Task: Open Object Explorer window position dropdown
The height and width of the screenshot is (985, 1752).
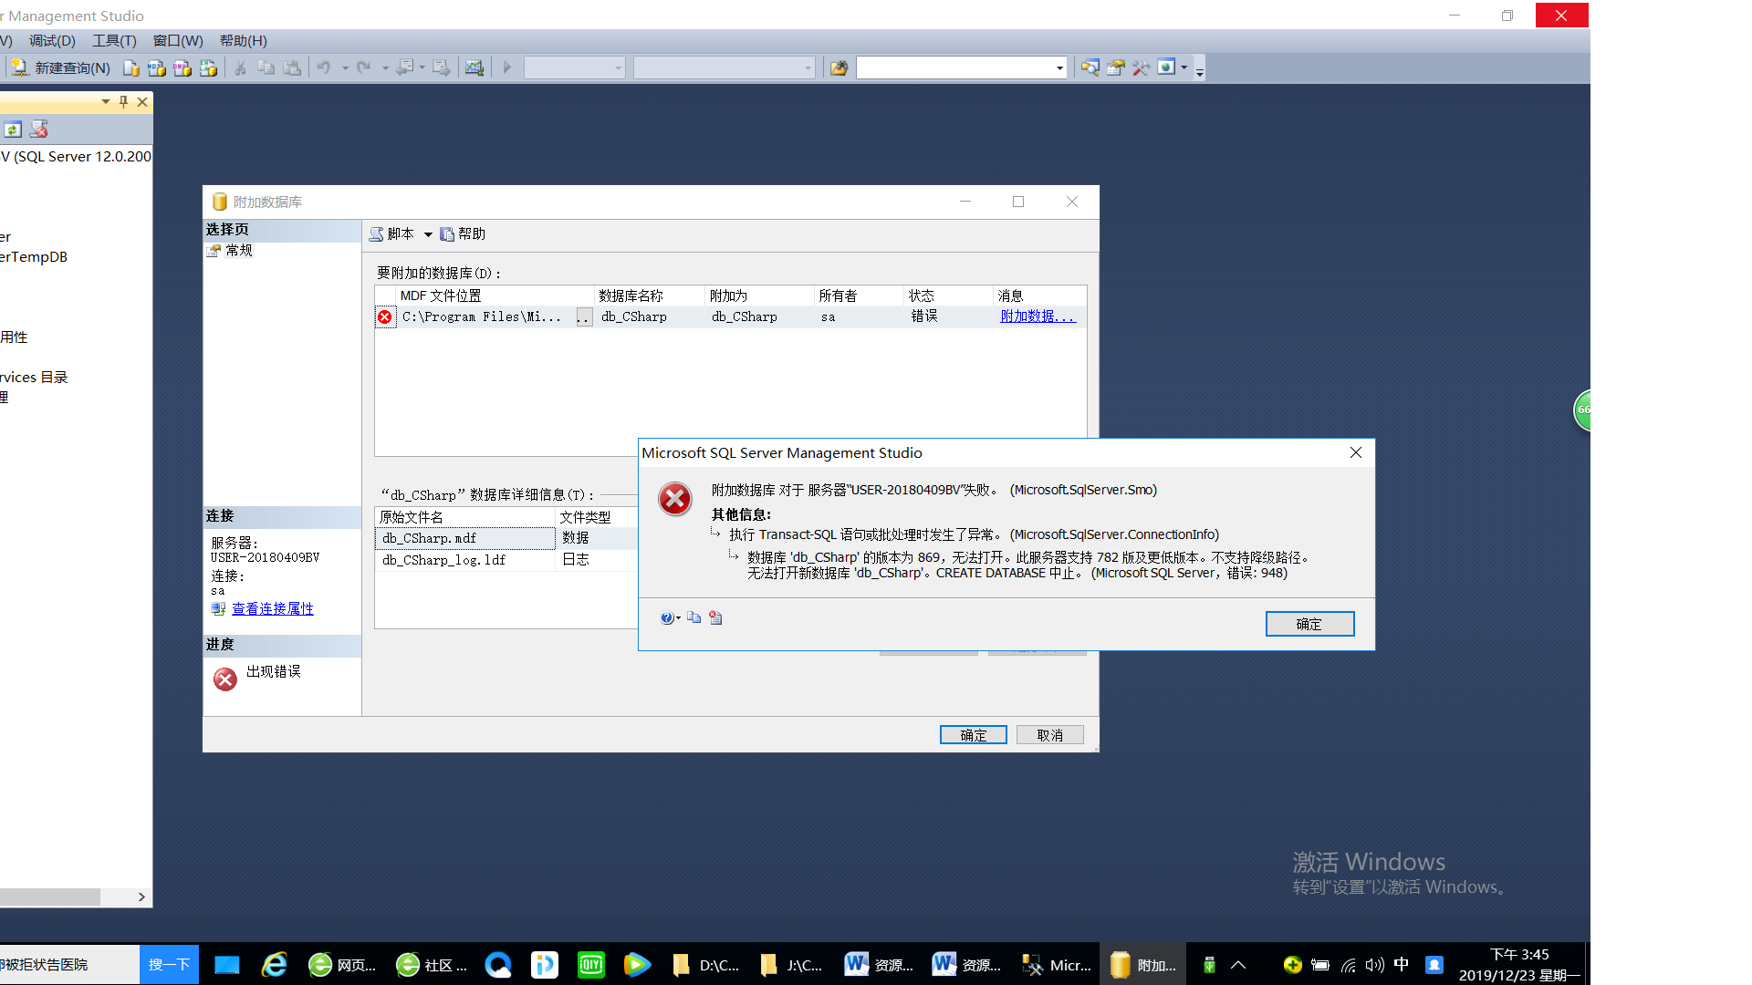Action: pyautogui.click(x=106, y=102)
